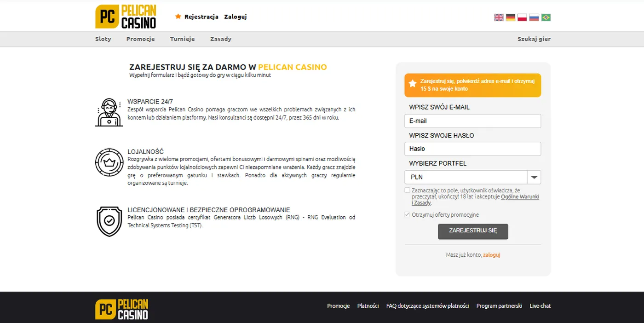Go to the Turnieje section
The image size is (644, 323).
click(182, 39)
